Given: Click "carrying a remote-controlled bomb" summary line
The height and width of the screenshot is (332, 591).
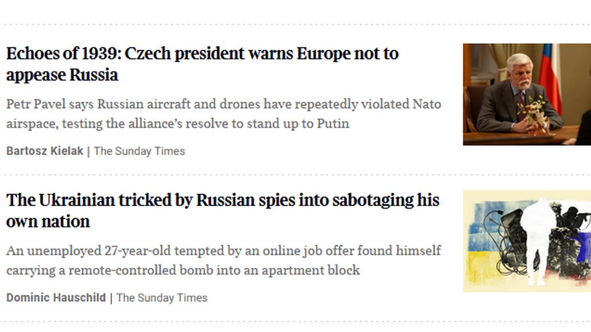Looking at the screenshot, I should point(183,271).
